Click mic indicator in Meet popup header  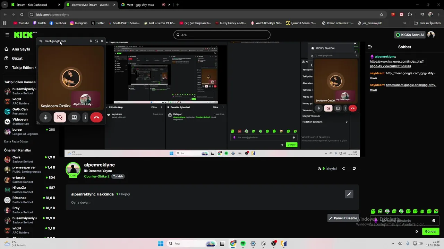pos(91,41)
